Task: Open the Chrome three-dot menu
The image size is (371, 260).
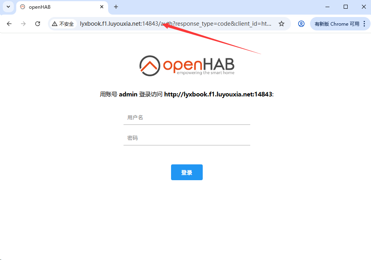Action: point(364,24)
